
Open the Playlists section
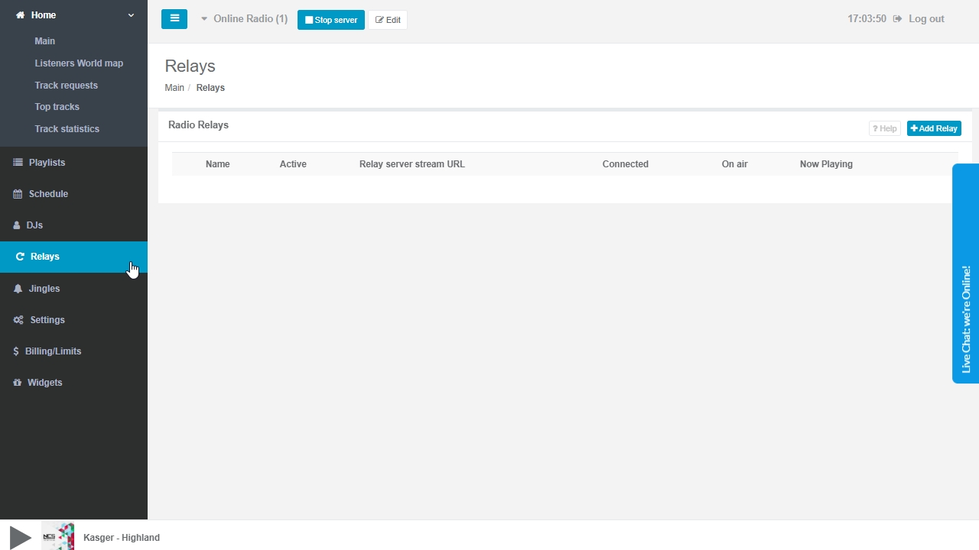pos(73,163)
